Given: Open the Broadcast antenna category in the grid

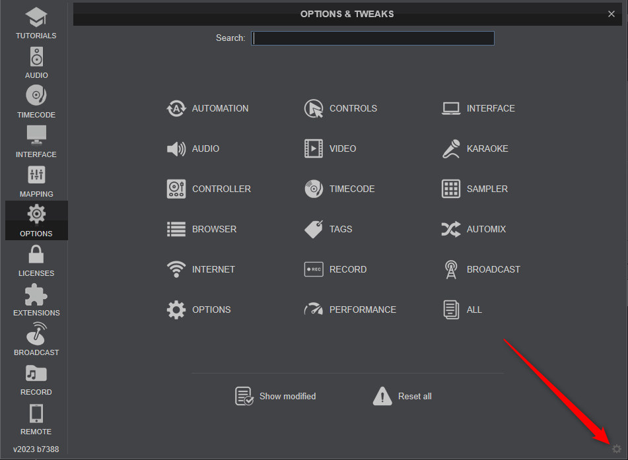Looking at the screenshot, I should pyautogui.click(x=481, y=269).
